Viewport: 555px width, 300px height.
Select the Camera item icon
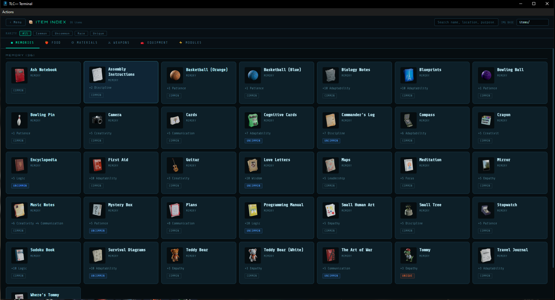[x=97, y=121]
